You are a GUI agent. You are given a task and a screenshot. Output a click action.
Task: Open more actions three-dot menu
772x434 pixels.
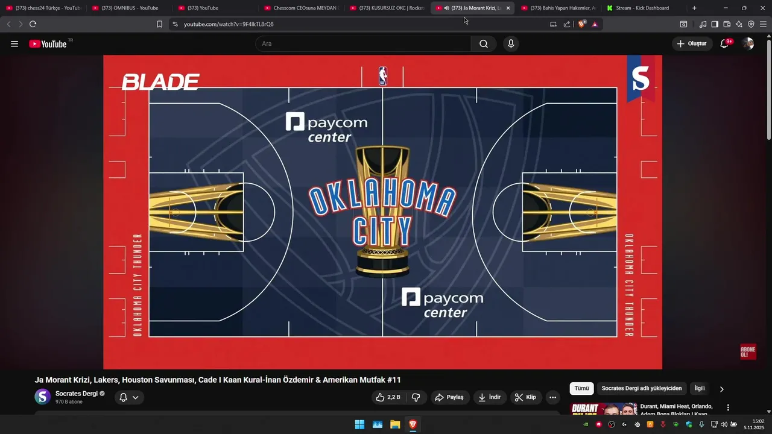pyautogui.click(x=552, y=397)
